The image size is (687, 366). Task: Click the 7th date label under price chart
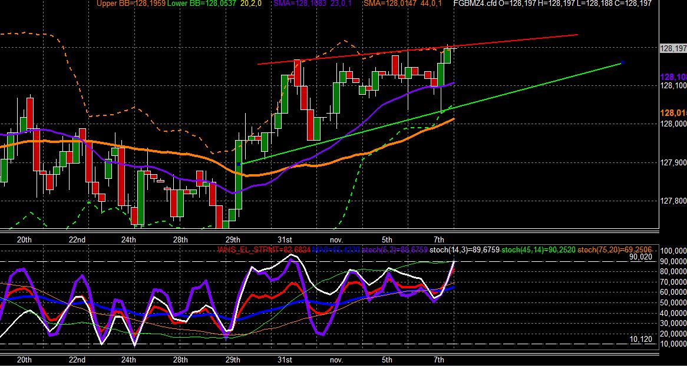coord(438,240)
